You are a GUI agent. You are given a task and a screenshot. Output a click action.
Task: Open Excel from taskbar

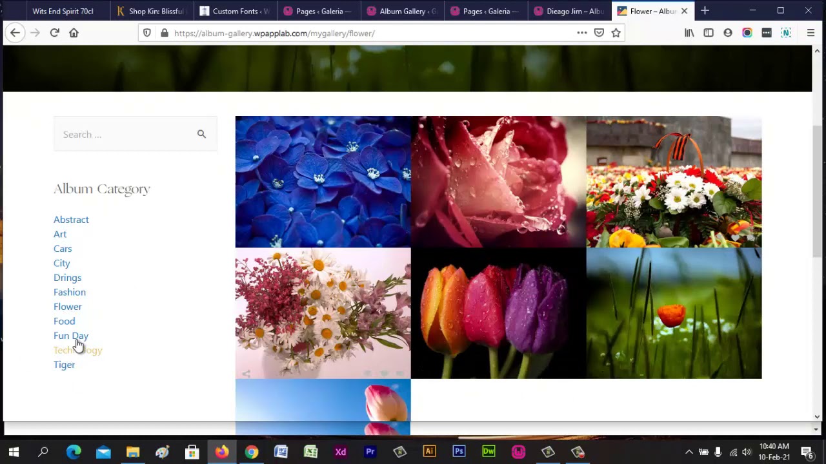(x=311, y=452)
